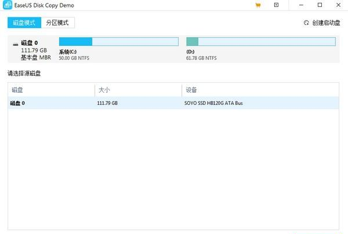This screenshot has height=234, width=348.
Task: Click the EaseUS Disk Copy app logo
Action: [x=8, y=5]
